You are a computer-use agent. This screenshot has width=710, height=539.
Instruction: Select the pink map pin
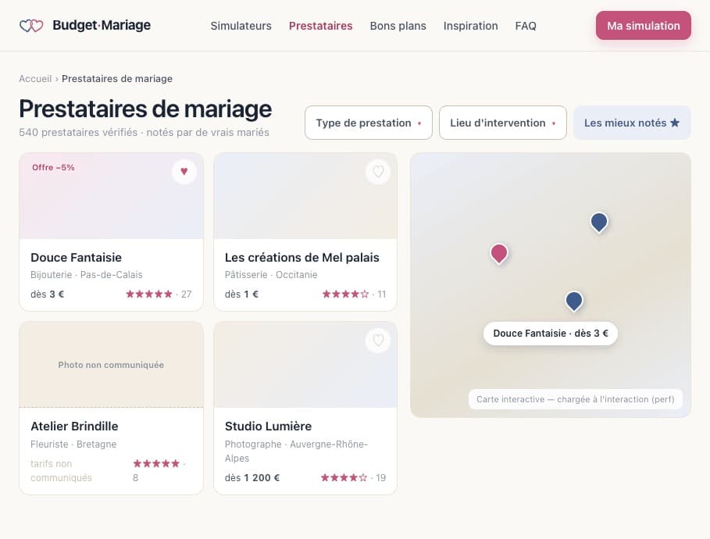[x=499, y=254]
